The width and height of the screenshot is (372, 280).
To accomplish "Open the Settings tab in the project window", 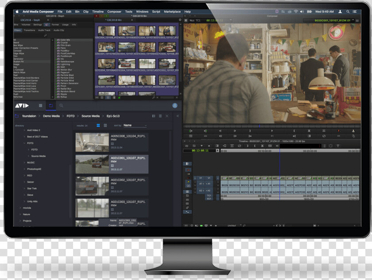I will click(38, 24).
